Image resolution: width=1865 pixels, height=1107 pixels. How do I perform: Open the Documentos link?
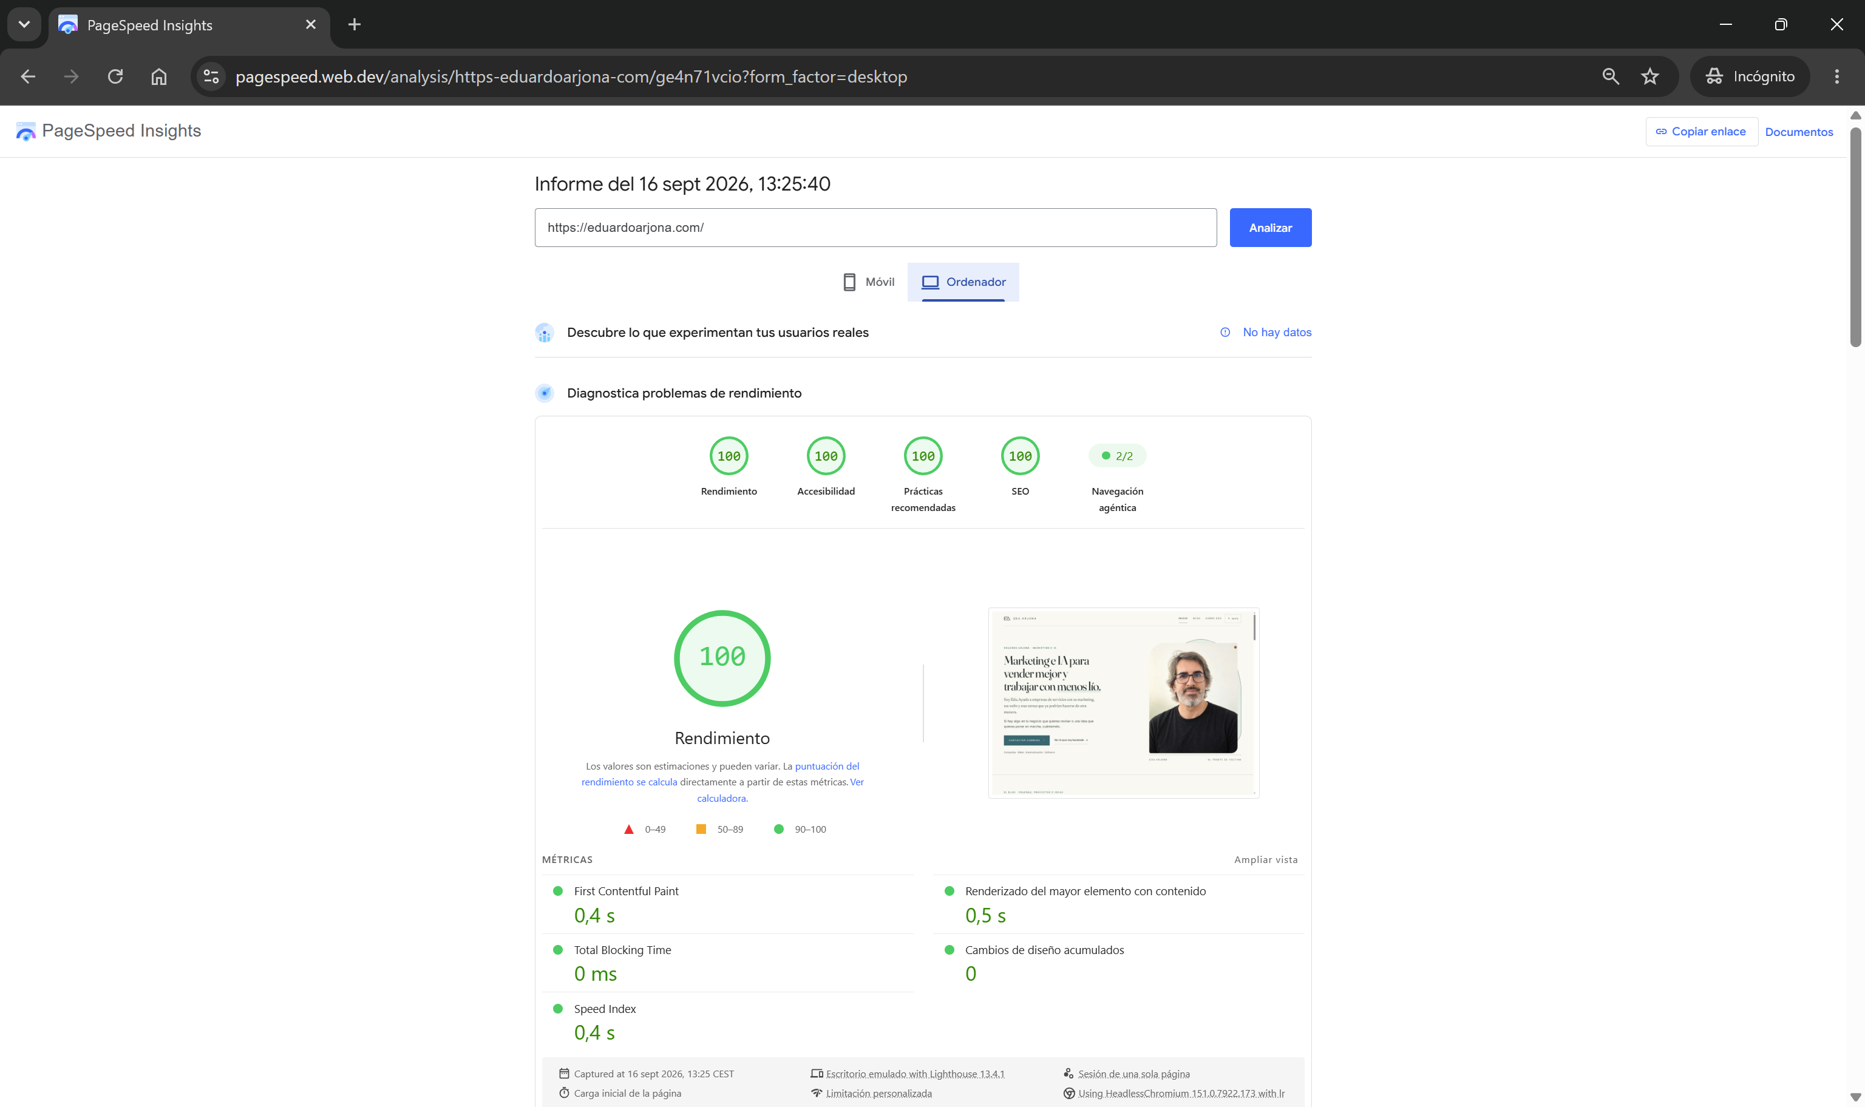[1799, 132]
